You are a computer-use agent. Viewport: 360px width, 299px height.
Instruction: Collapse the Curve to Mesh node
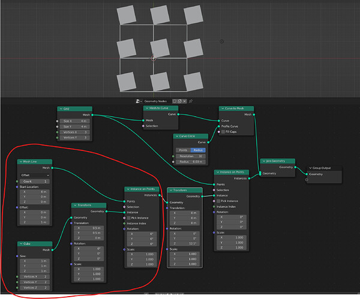pos(223,108)
